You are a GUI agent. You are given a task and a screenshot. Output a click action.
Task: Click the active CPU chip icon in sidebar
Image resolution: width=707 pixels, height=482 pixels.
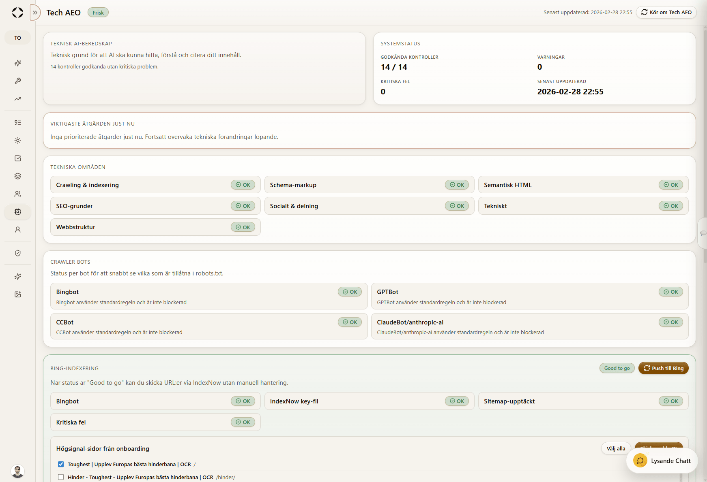click(x=17, y=212)
